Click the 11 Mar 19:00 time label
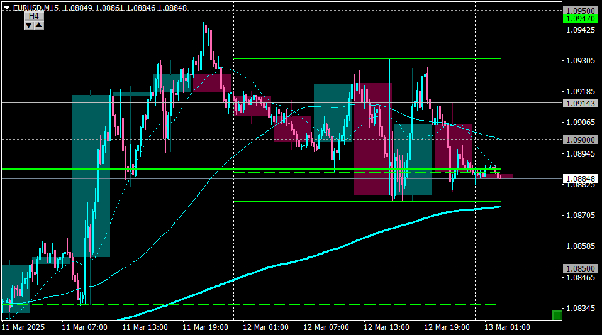This screenshot has height=335, width=602. coord(206,327)
